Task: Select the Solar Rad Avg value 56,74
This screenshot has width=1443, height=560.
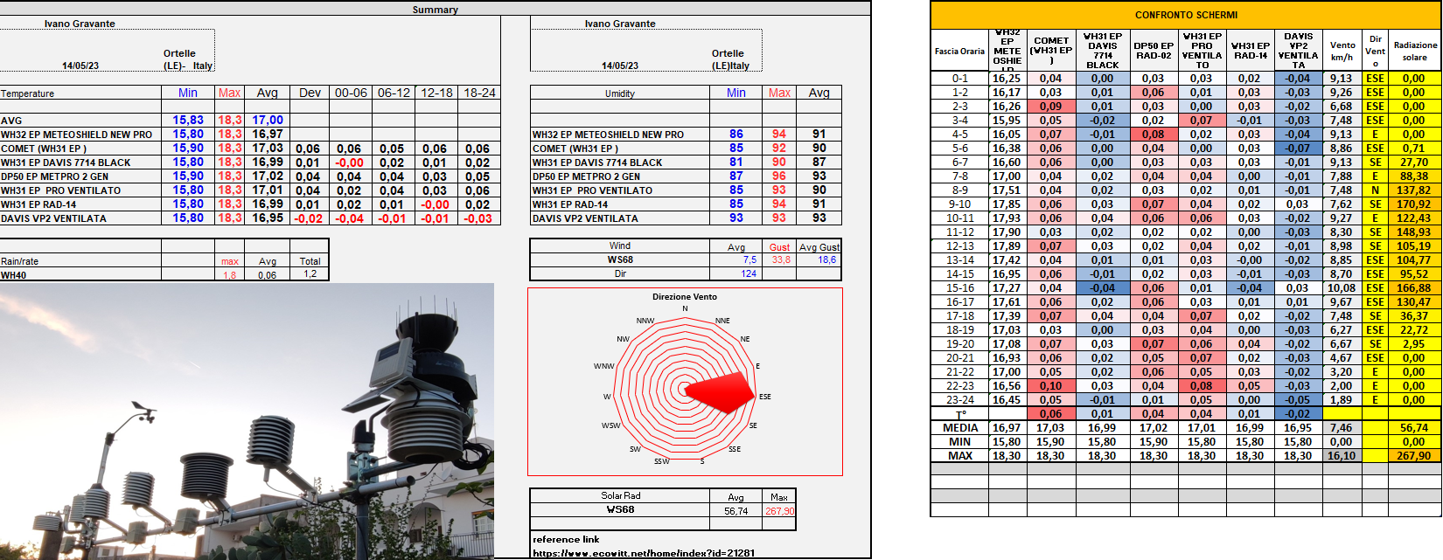Action: click(735, 511)
